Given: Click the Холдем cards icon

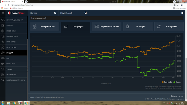Looking at the screenshot, I should click(3, 53).
